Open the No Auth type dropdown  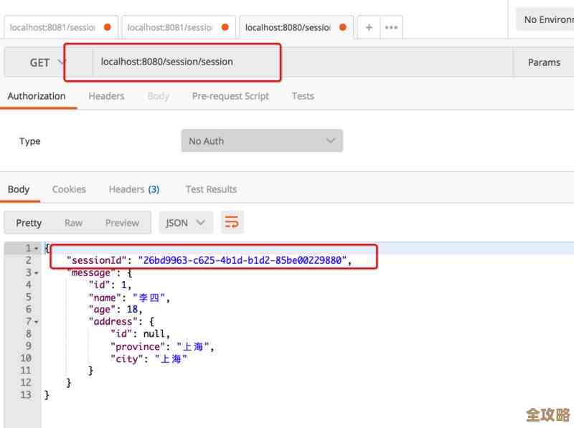point(262,141)
